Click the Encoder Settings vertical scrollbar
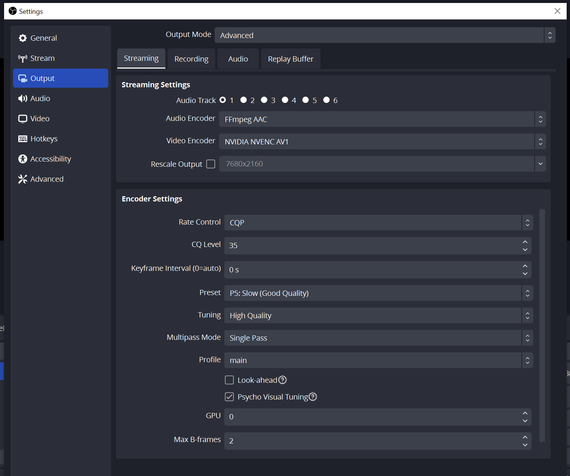570x476 pixels. tap(542, 325)
